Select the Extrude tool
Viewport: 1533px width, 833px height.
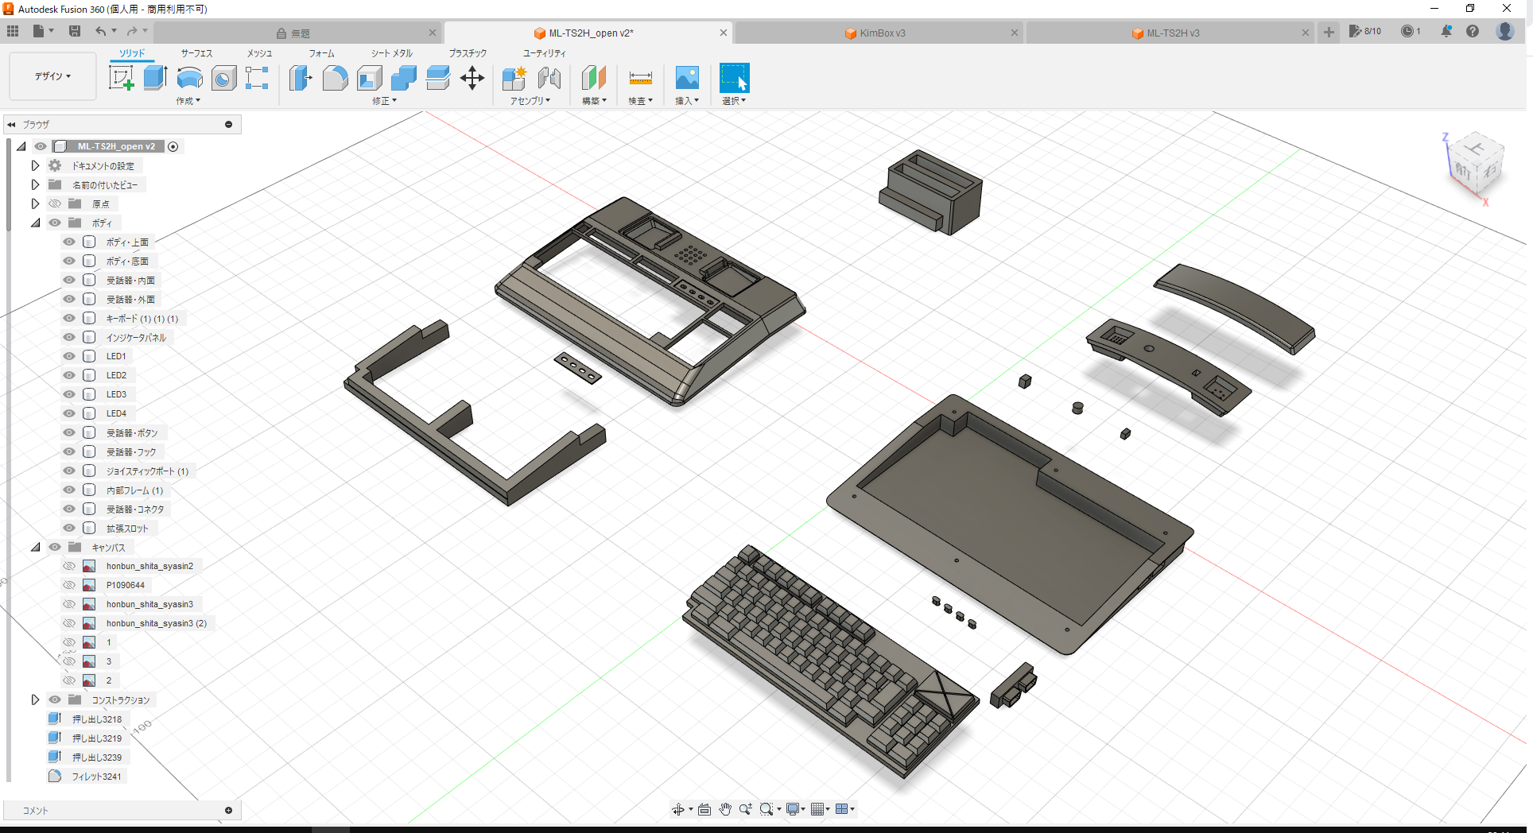(154, 77)
